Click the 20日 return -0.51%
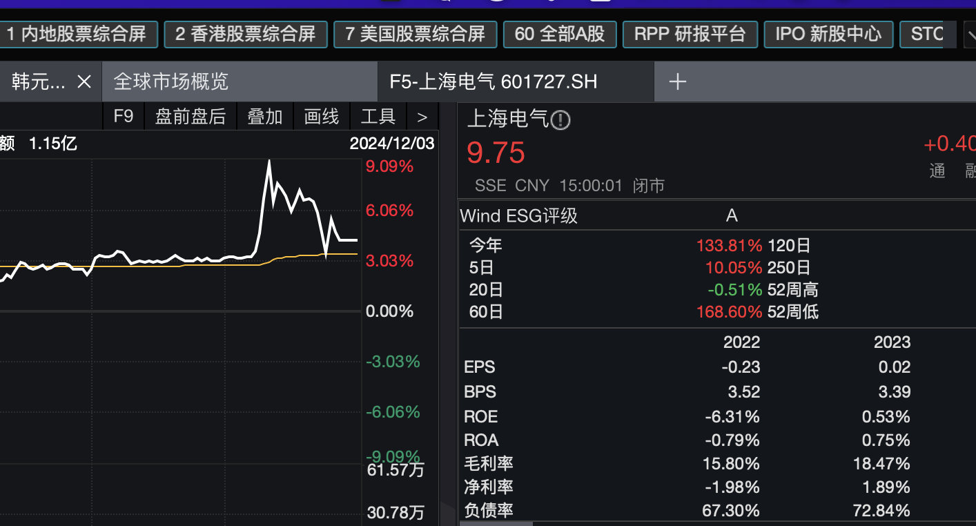976x526 pixels. coord(735,290)
